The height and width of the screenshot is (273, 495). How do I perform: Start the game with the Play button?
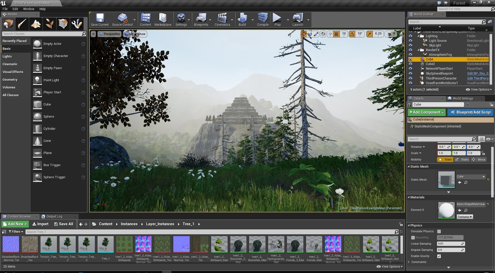[x=278, y=20]
